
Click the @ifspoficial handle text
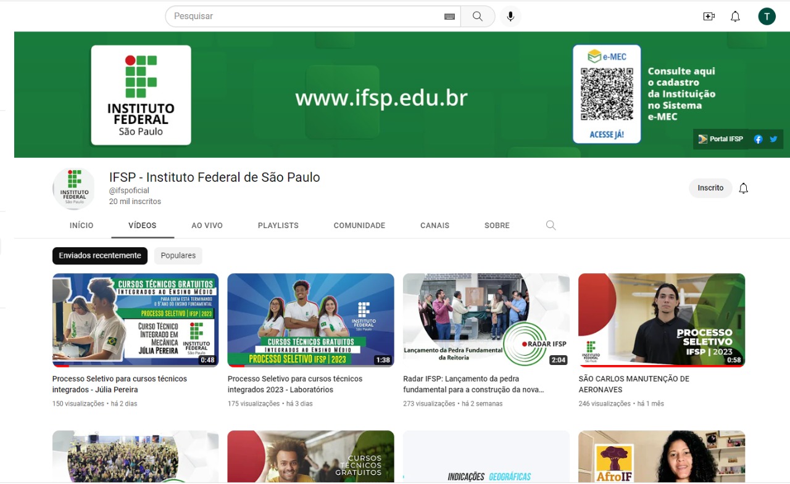pyautogui.click(x=130, y=191)
